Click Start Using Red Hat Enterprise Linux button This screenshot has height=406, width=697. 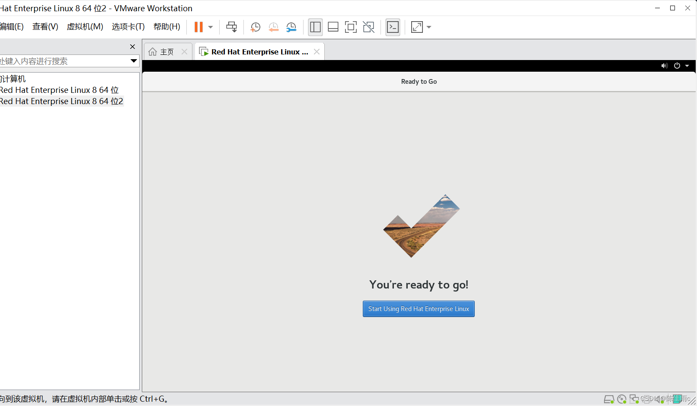419,309
